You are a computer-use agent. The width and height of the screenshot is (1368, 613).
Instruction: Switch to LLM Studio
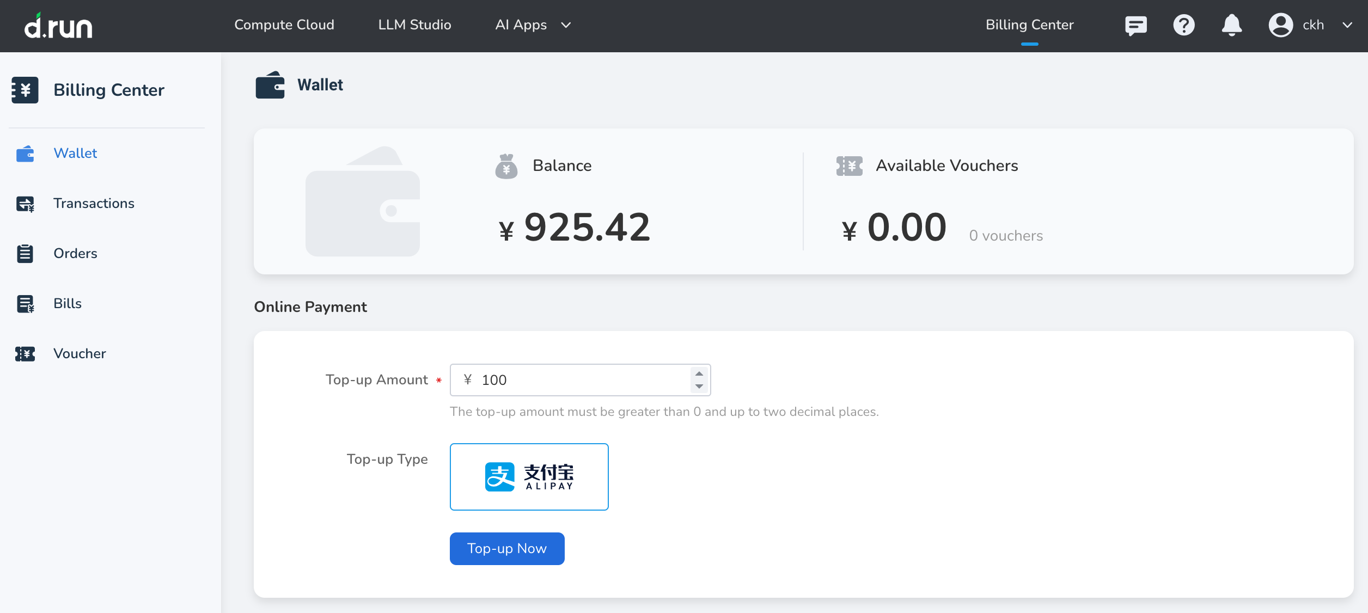[x=414, y=25]
